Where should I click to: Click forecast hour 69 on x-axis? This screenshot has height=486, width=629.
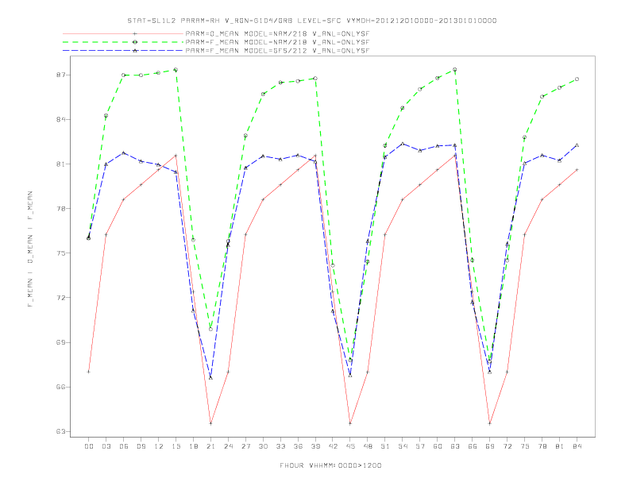490,446
